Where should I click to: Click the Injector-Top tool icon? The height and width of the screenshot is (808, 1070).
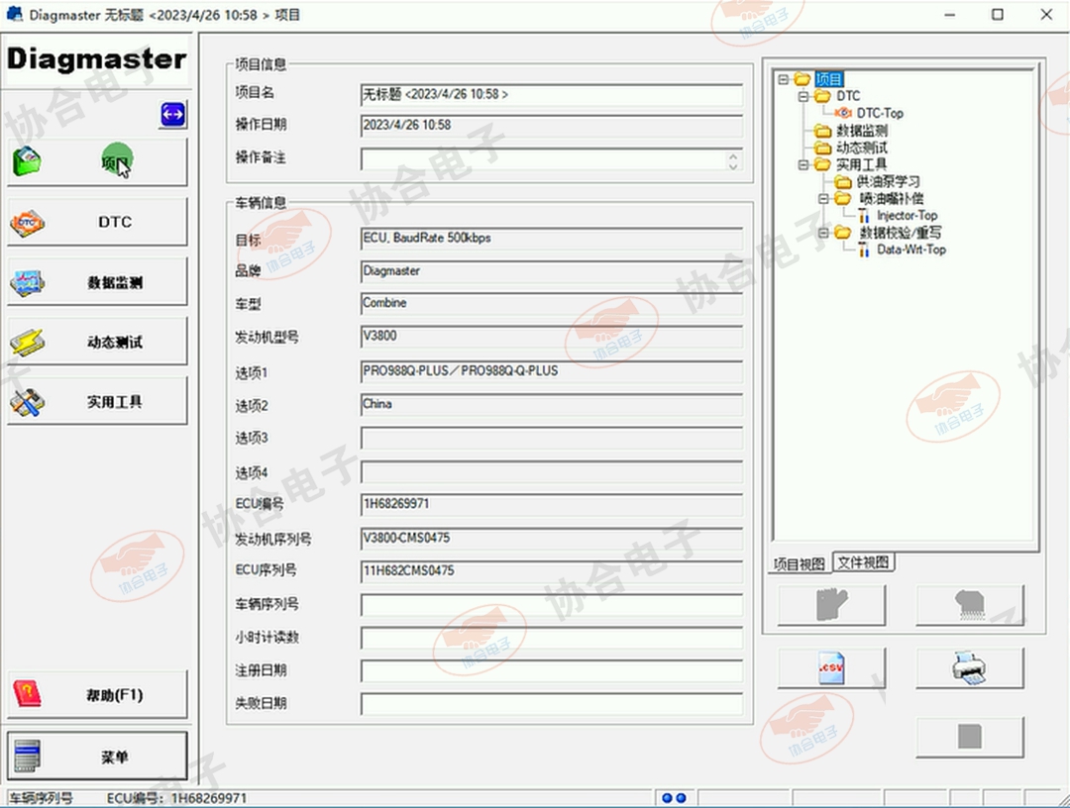point(864,216)
